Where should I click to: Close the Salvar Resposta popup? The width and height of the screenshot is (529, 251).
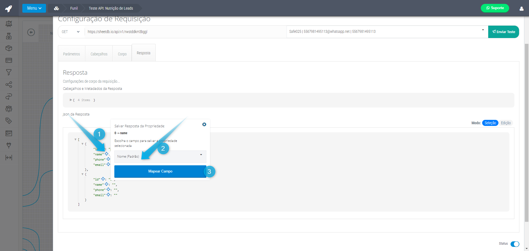click(x=204, y=125)
